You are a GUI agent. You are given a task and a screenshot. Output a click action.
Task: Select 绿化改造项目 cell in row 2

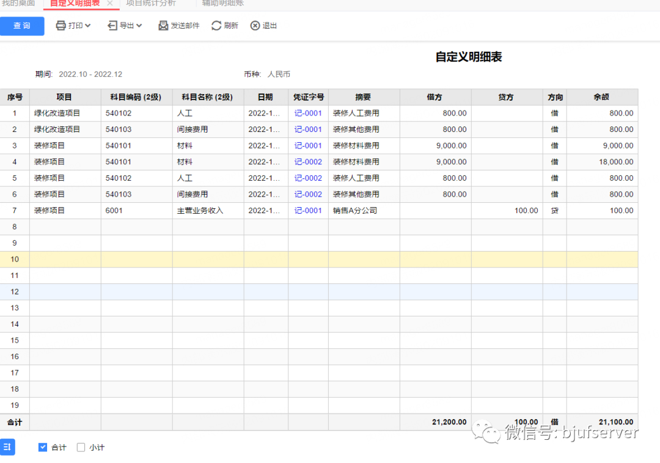pyautogui.click(x=65, y=129)
